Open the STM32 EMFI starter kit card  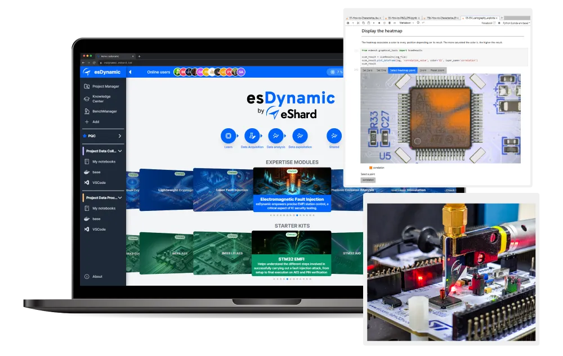(x=293, y=252)
